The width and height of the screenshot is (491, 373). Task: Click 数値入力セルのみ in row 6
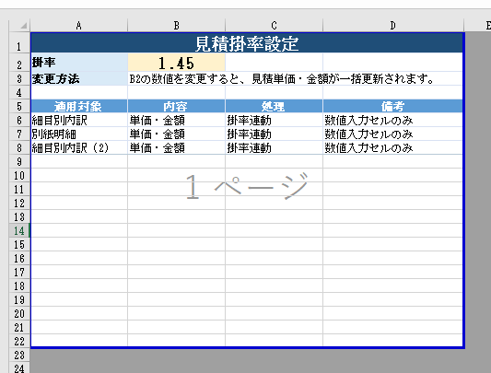[x=393, y=120]
